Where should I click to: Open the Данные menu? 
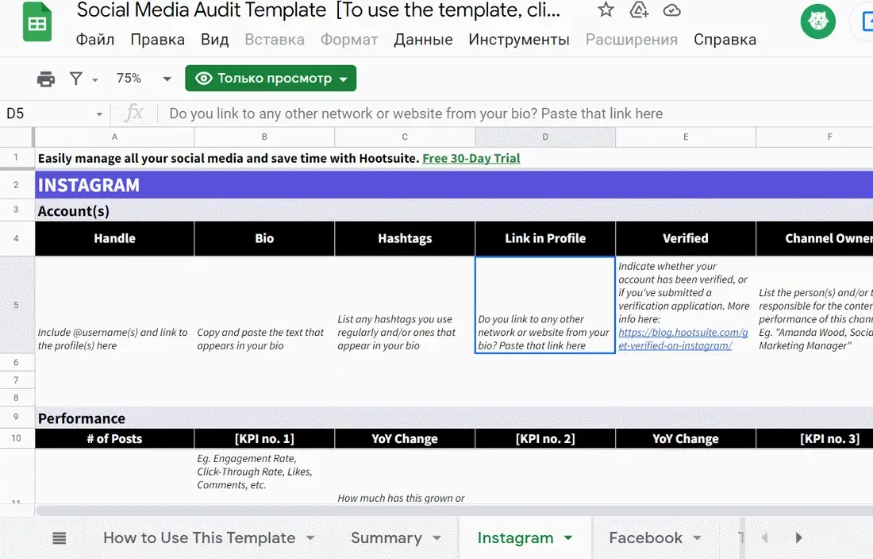coord(423,40)
